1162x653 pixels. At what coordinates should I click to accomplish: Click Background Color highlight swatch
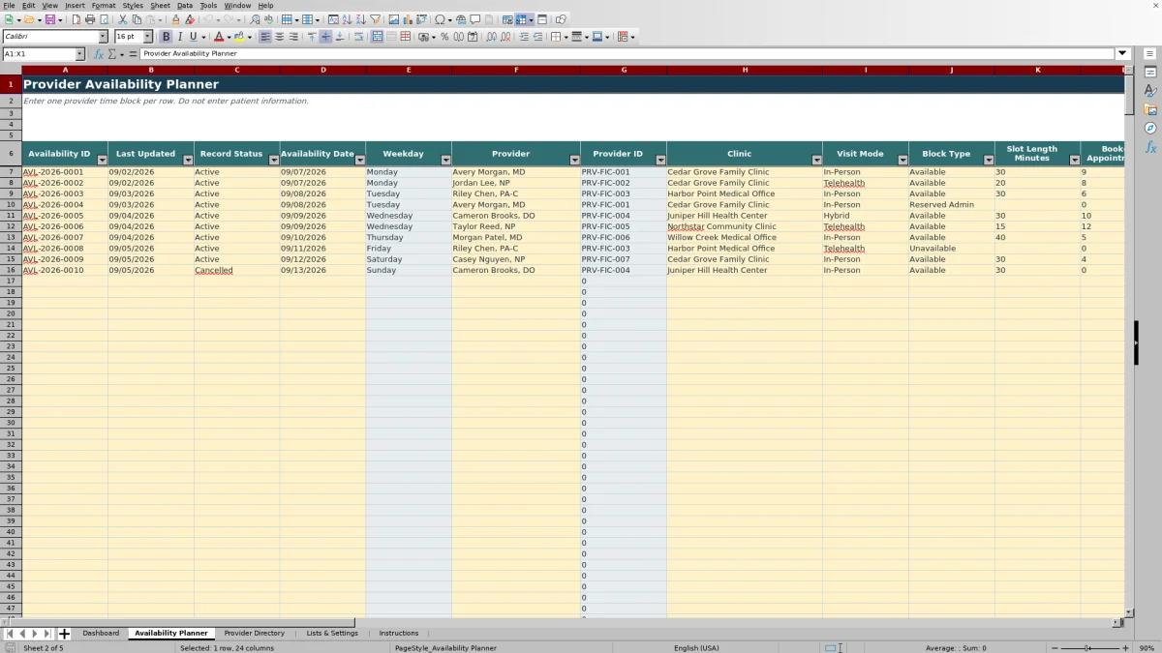click(239, 37)
